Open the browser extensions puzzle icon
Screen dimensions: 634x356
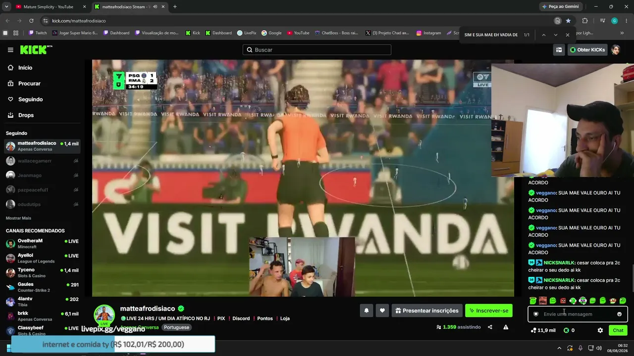(x=585, y=21)
